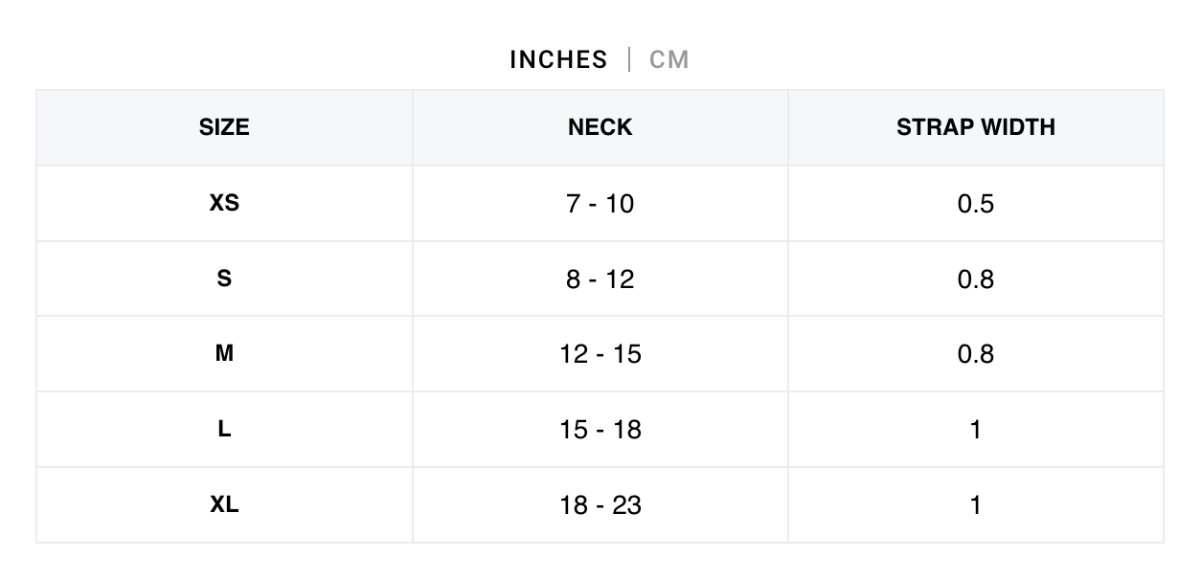Select the INCHES unit tab
The image size is (1201, 580).
pyautogui.click(x=558, y=59)
